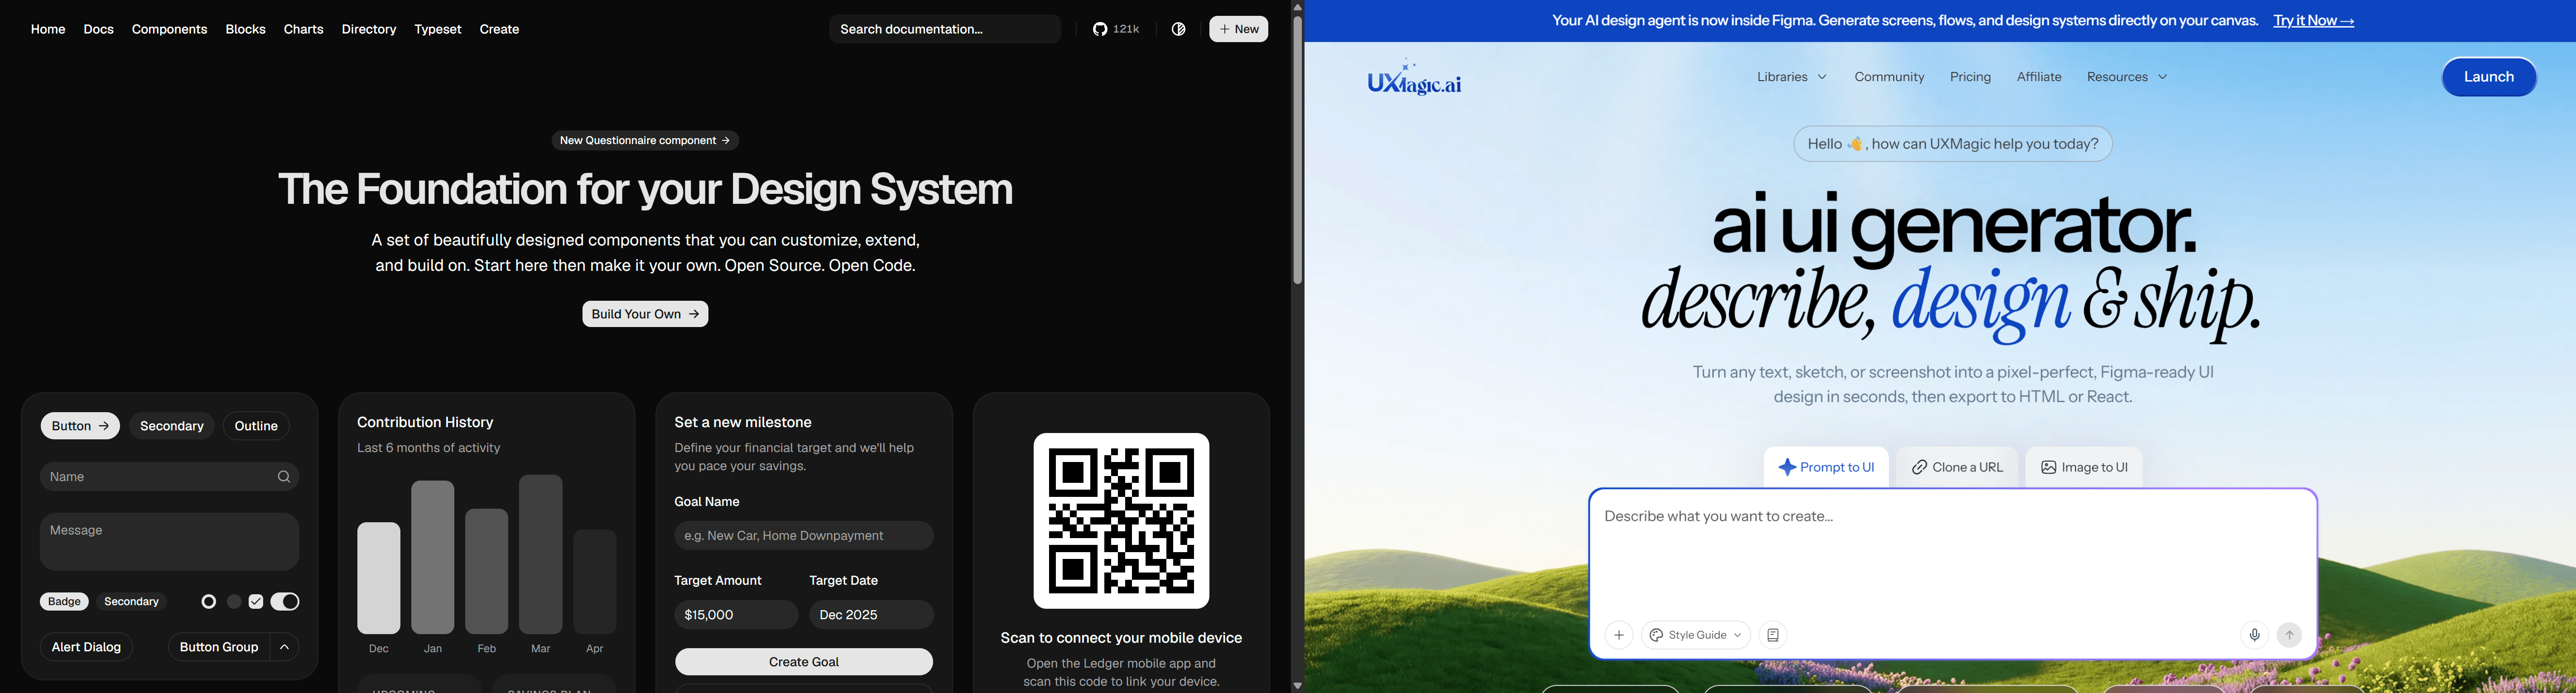
Task: Focus the Name input field
Action: tap(169, 477)
